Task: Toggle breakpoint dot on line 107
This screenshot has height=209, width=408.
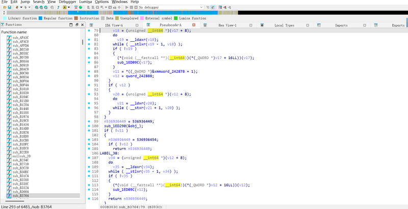Action: tap(89, 158)
